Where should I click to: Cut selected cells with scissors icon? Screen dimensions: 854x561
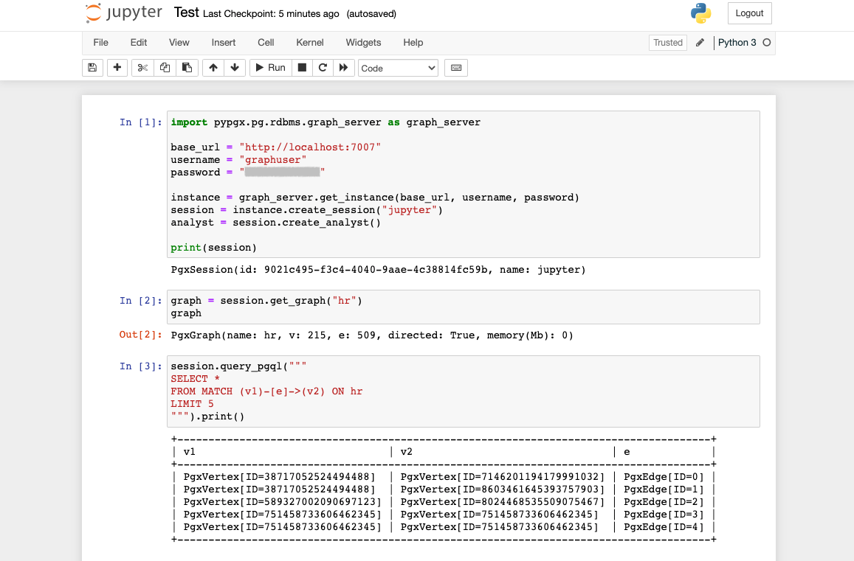coord(142,68)
